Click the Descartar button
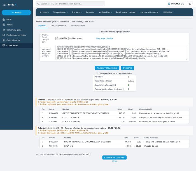The width and height of the screenshot is (196, 171). click(x=127, y=68)
